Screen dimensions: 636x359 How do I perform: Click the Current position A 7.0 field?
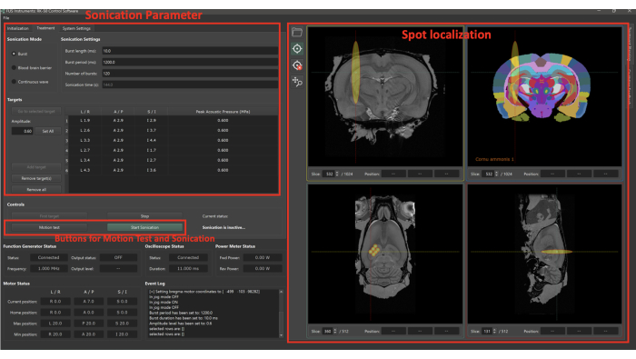89,302
